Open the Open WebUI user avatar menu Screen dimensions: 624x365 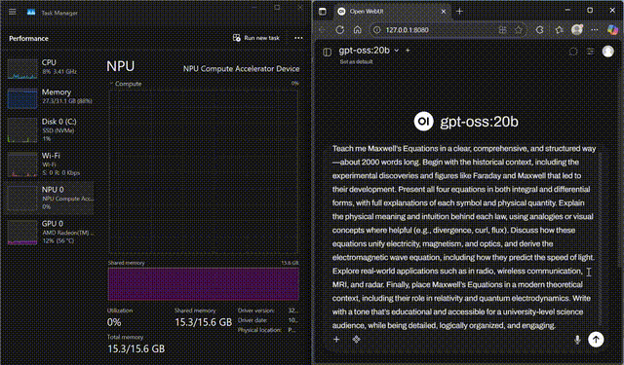coord(608,52)
